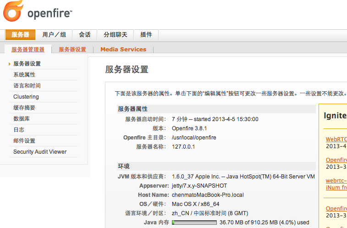This screenshot has height=228, width=347.
Task: Switch to the 用户/组 tab
Action: pos(54,34)
